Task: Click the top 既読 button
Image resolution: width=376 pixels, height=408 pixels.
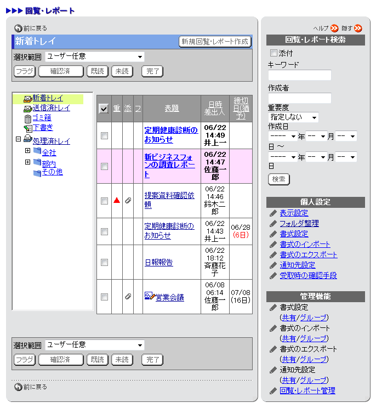Action: click(97, 71)
